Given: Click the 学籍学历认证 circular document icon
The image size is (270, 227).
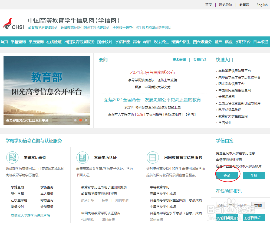Looking at the screenshot, I should pos(83,157).
